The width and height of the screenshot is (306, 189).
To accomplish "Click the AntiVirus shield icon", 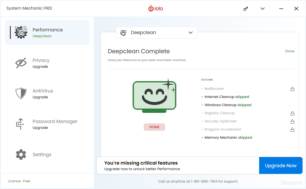I will point(21,94).
